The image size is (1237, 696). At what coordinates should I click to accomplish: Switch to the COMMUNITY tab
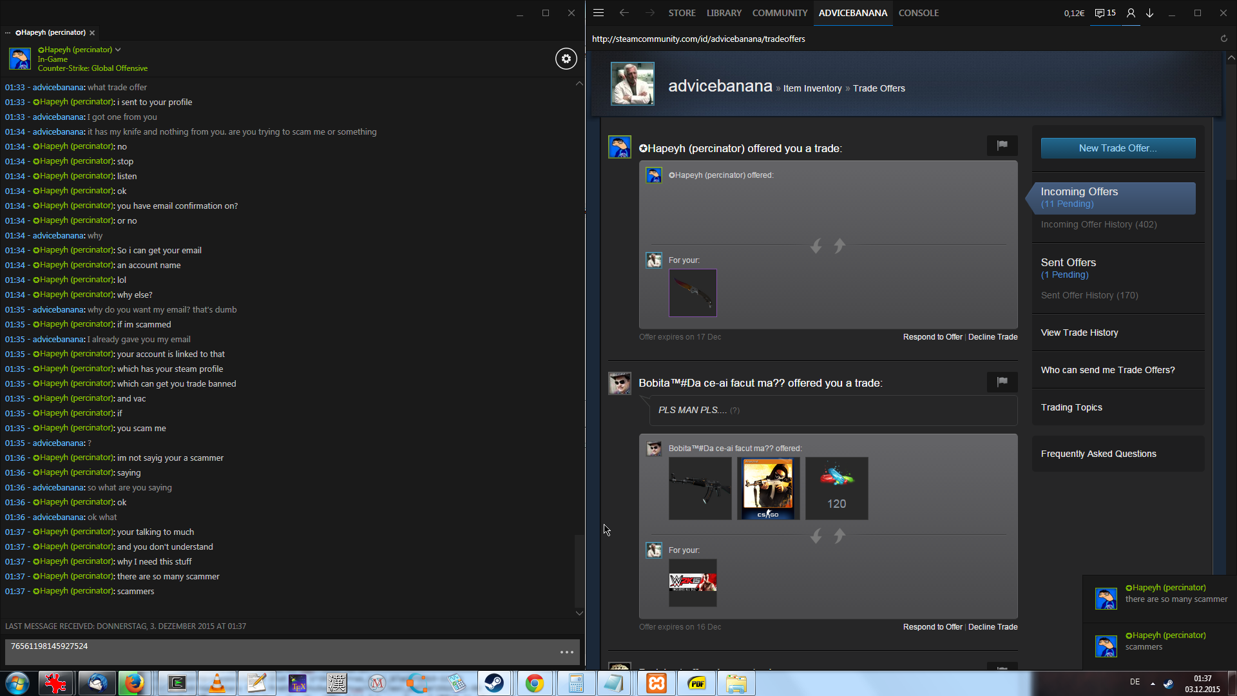(780, 13)
